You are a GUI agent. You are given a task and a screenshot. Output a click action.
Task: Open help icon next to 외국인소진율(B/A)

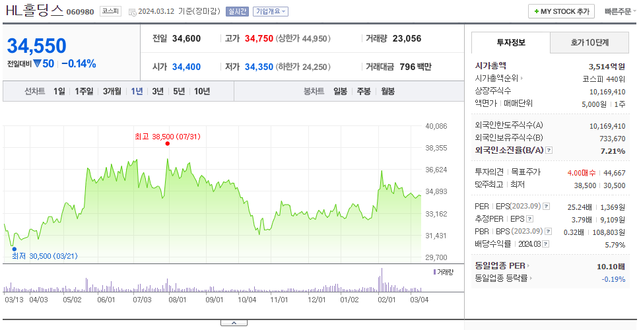point(549,150)
